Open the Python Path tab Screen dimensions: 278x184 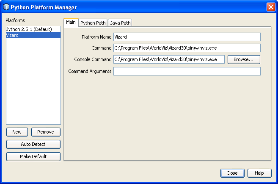point(93,23)
